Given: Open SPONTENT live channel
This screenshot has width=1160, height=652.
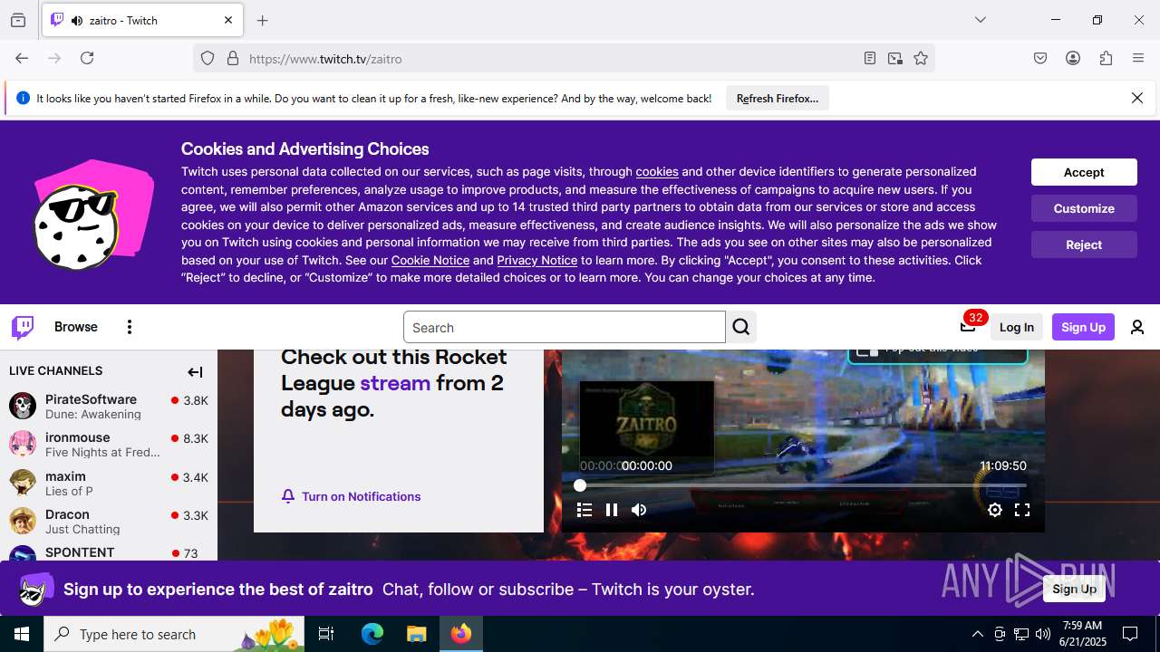Looking at the screenshot, I should pos(109,552).
